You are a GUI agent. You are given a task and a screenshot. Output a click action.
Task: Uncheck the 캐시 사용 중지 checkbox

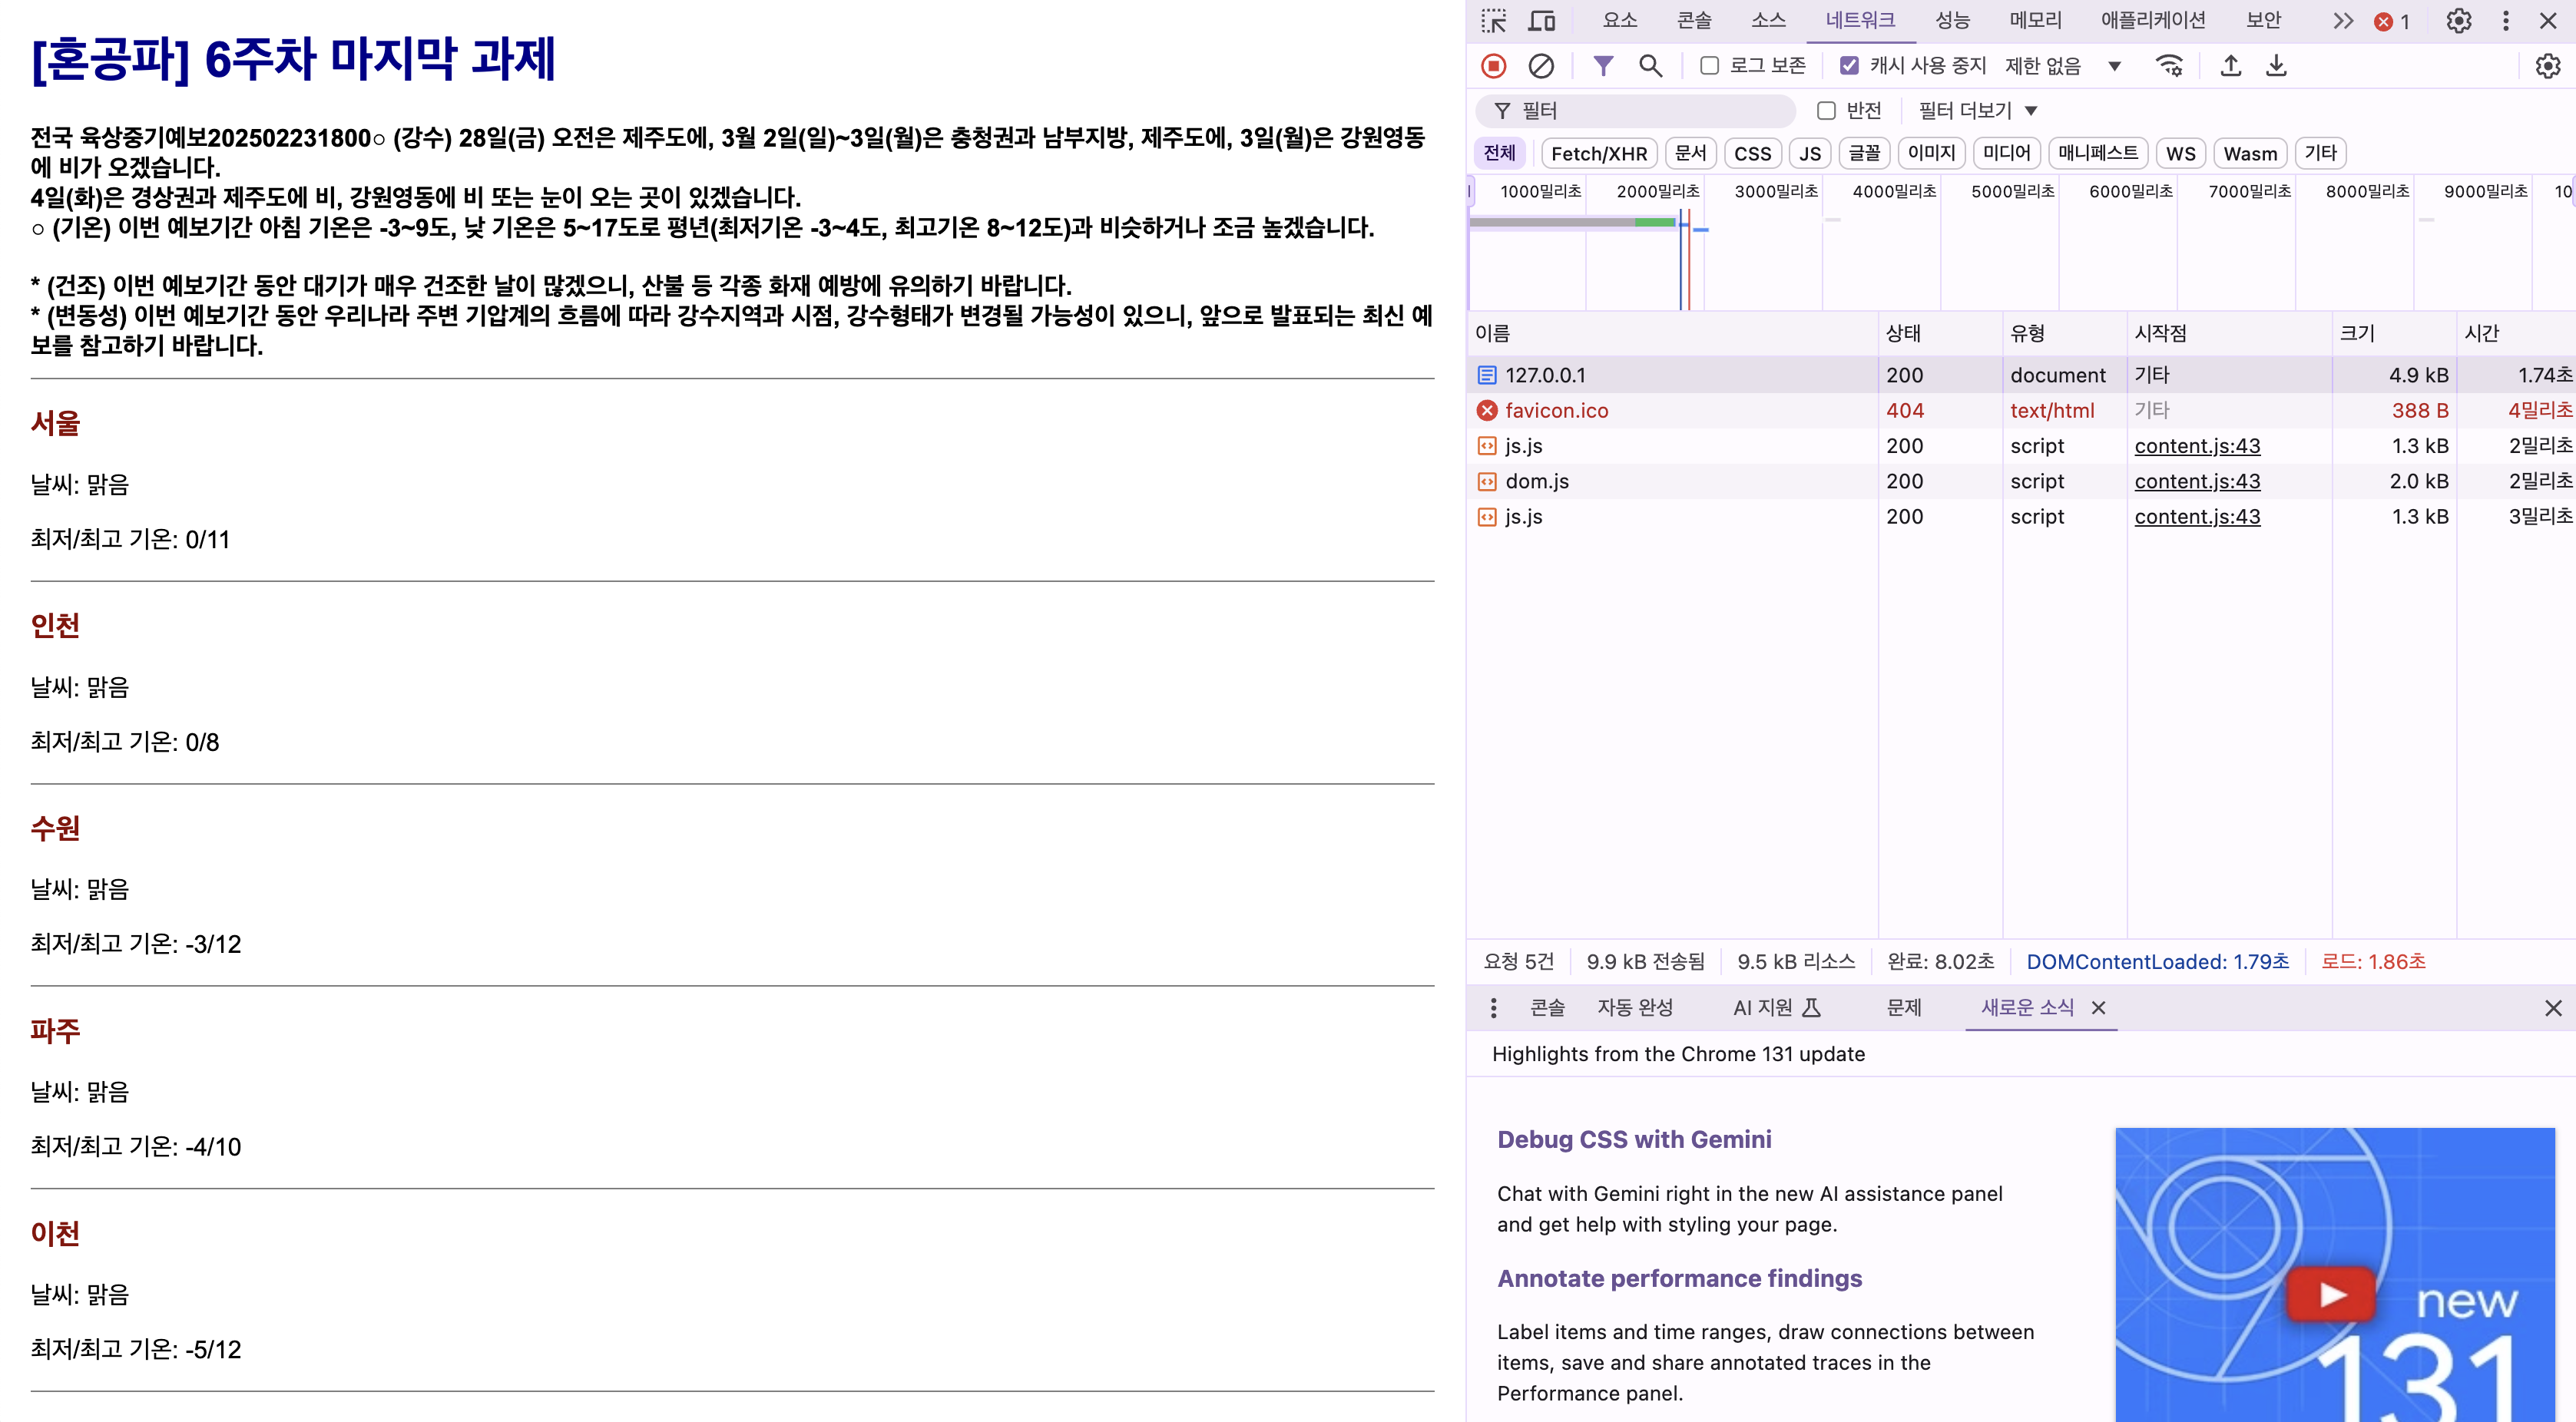1850,66
